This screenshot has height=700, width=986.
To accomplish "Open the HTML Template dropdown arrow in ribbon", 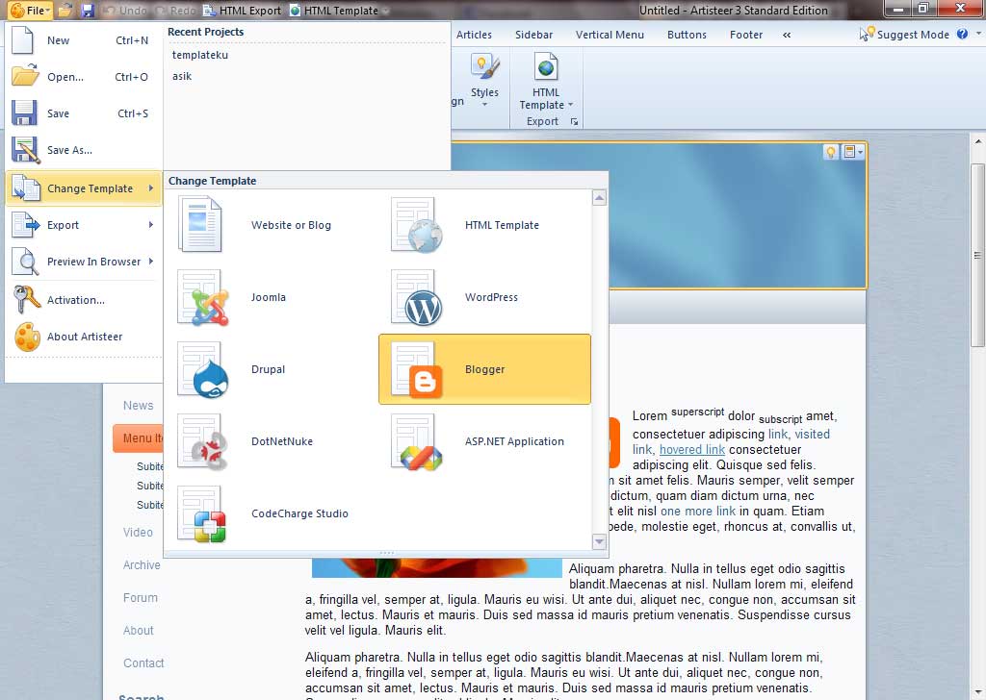I will pyautogui.click(x=570, y=105).
